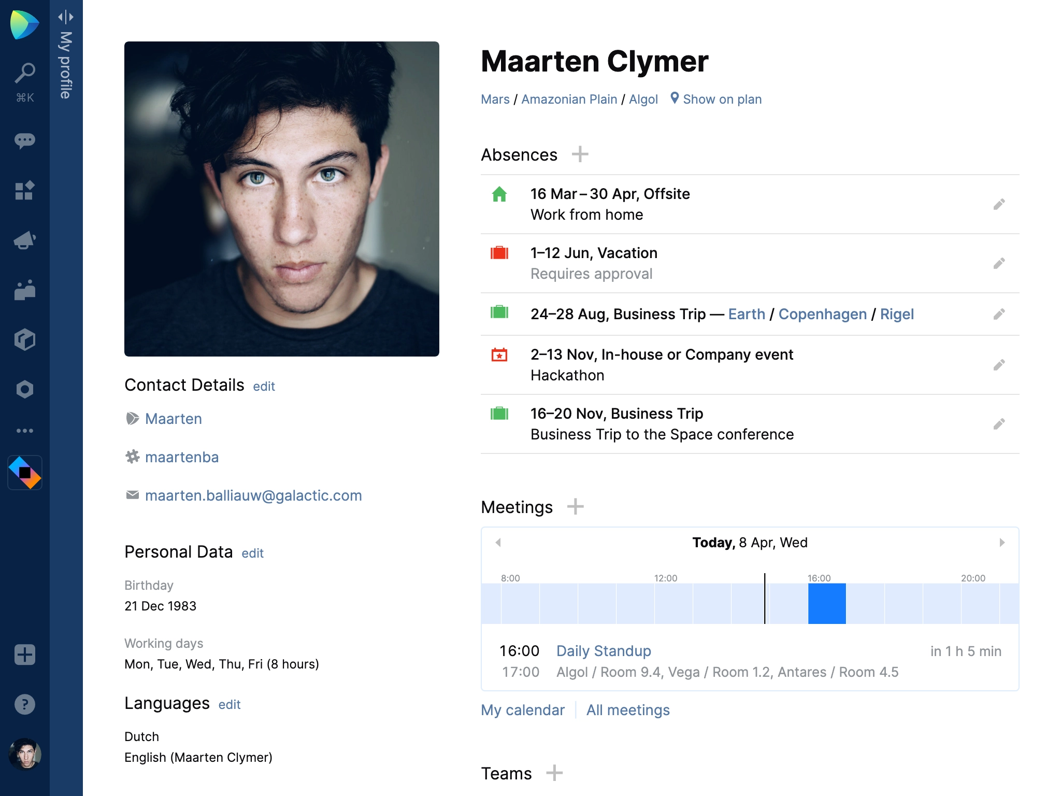This screenshot has width=1061, height=796.
Task: Click the current time marker on timeline
Action: click(x=765, y=599)
